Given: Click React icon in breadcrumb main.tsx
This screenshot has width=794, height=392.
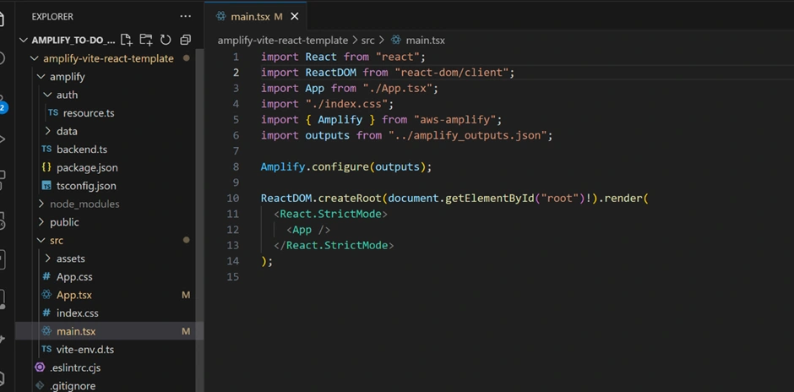Looking at the screenshot, I should click(396, 40).
